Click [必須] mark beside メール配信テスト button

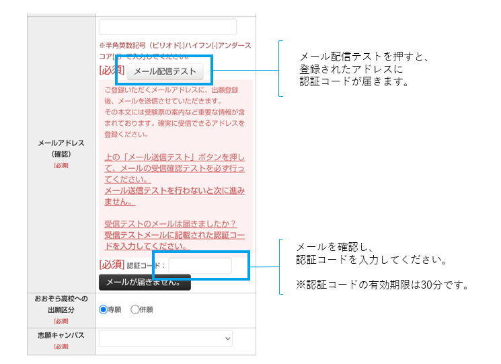[x=112, y=71]
